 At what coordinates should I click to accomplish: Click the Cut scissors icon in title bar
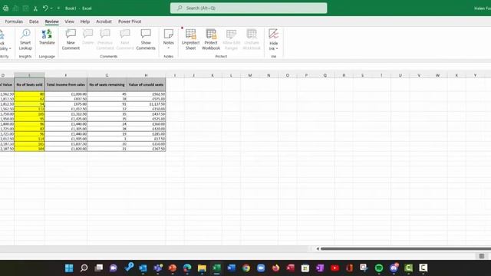[35, 8]
